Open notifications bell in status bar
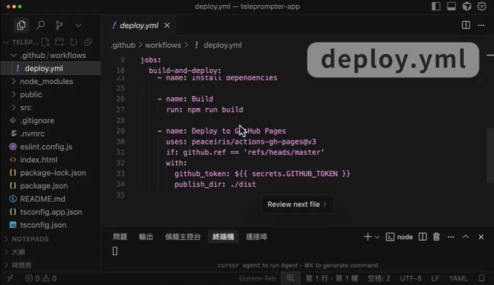 tap(481, 278)
